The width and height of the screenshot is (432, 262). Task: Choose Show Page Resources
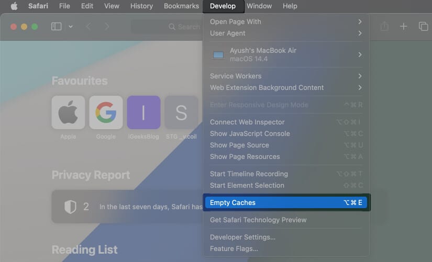(x=286, y=156)
